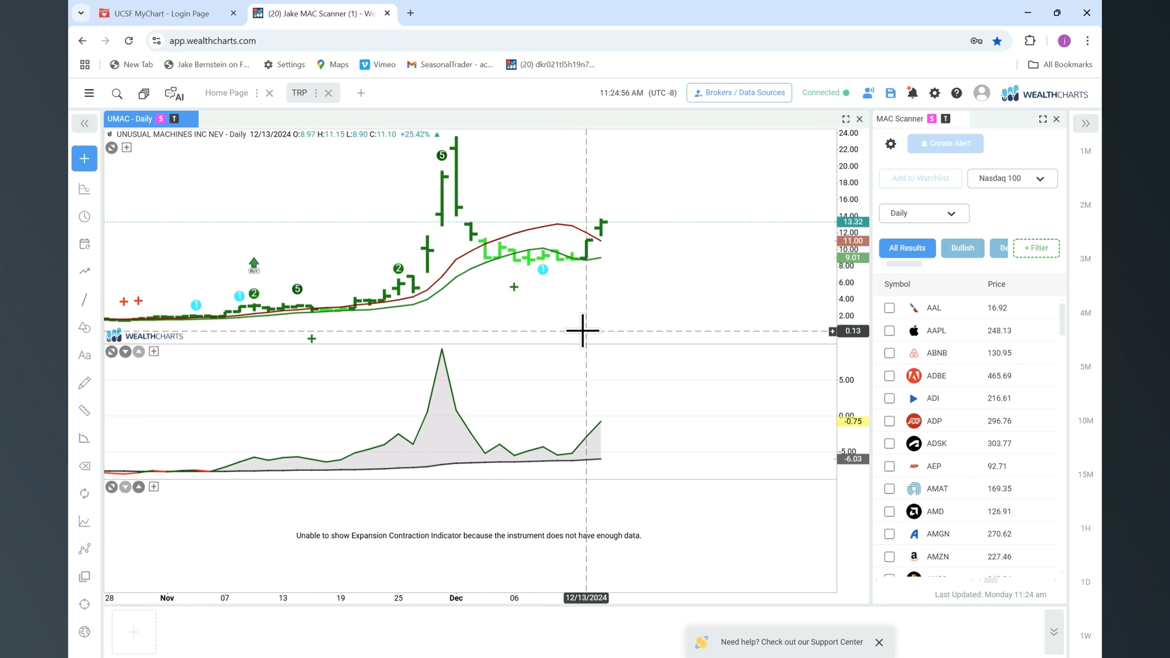Screen dimensions: 1170x658
Task: Check the AAPL row checkbox
Action: [x=890, y=331]
